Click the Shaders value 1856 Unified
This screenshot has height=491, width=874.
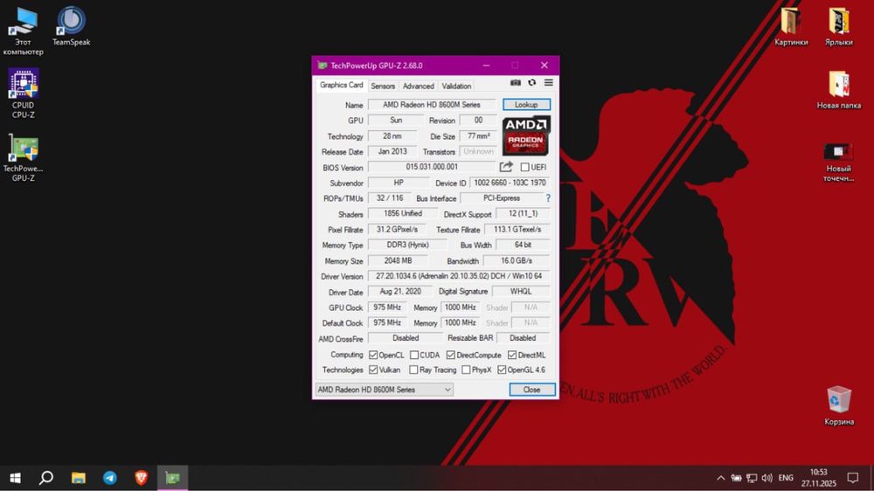click(x=403, y=213)
